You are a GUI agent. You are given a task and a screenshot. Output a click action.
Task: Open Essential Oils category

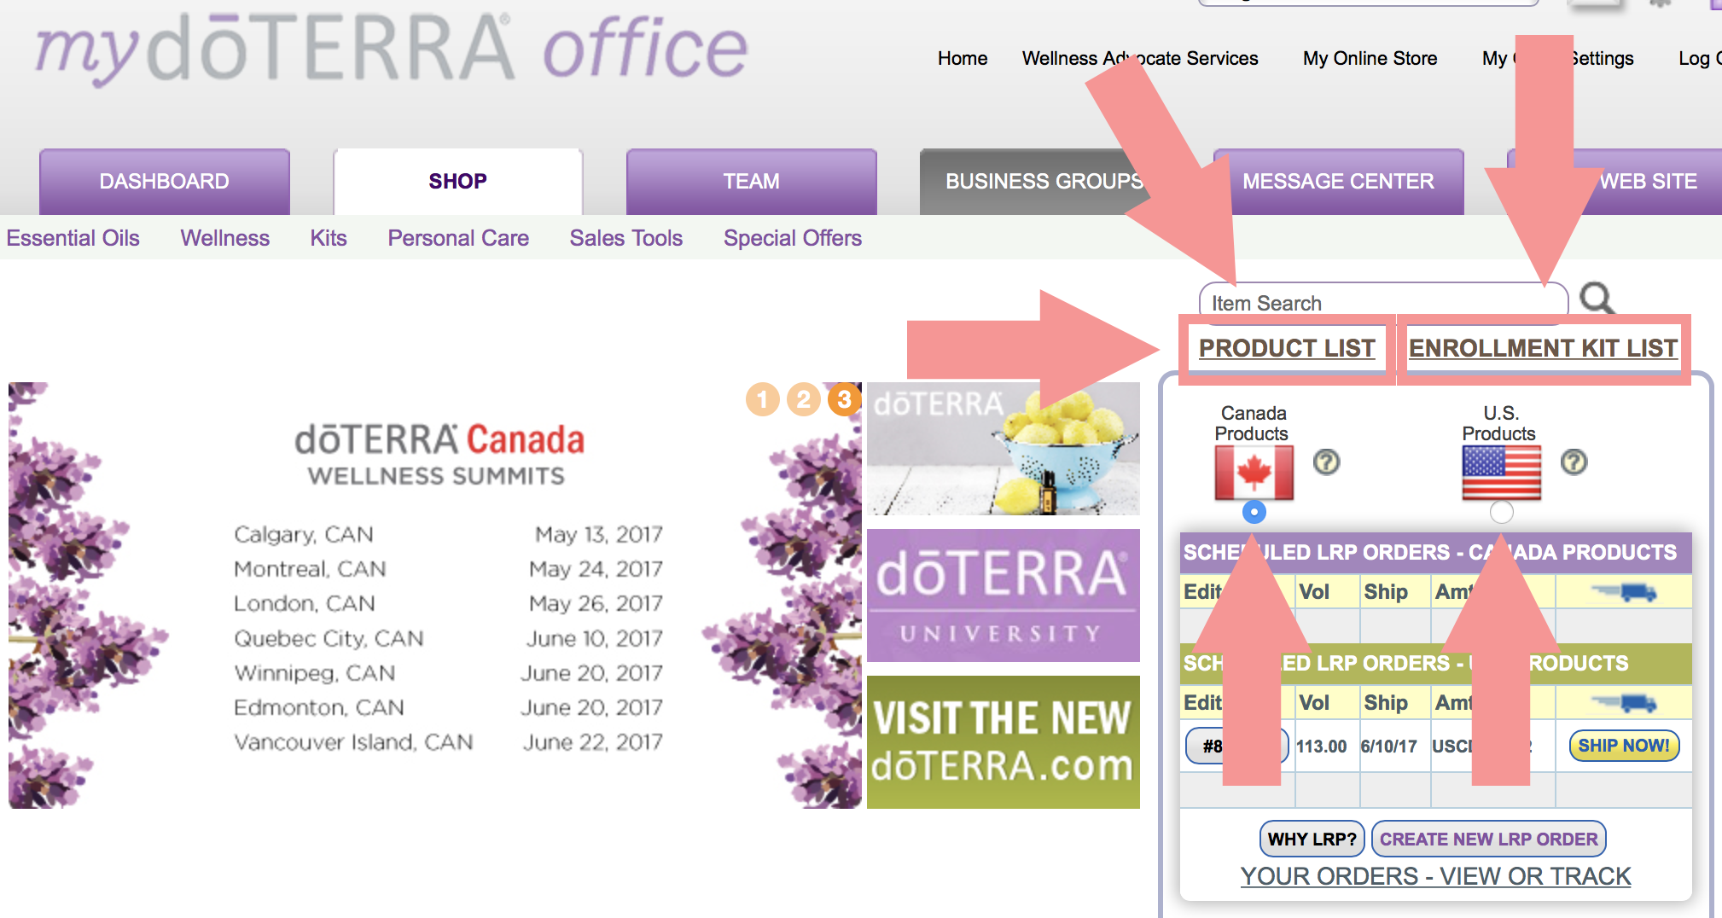coord(73,238)
